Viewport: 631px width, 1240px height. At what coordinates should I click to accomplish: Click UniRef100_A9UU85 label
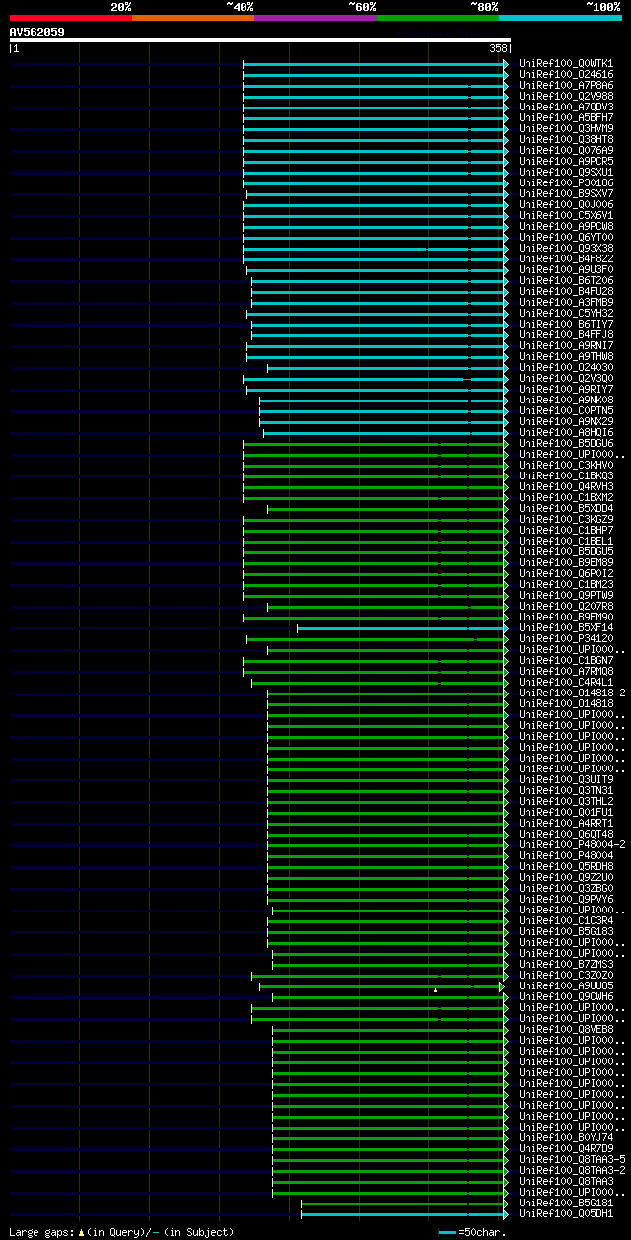coord(566,985)
